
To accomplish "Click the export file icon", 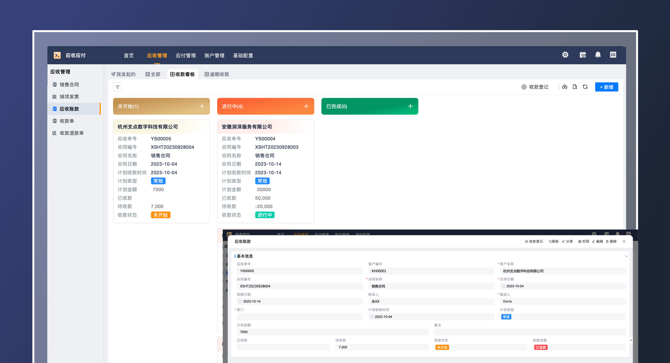I will pyautogui.click(x=575, y=87).
